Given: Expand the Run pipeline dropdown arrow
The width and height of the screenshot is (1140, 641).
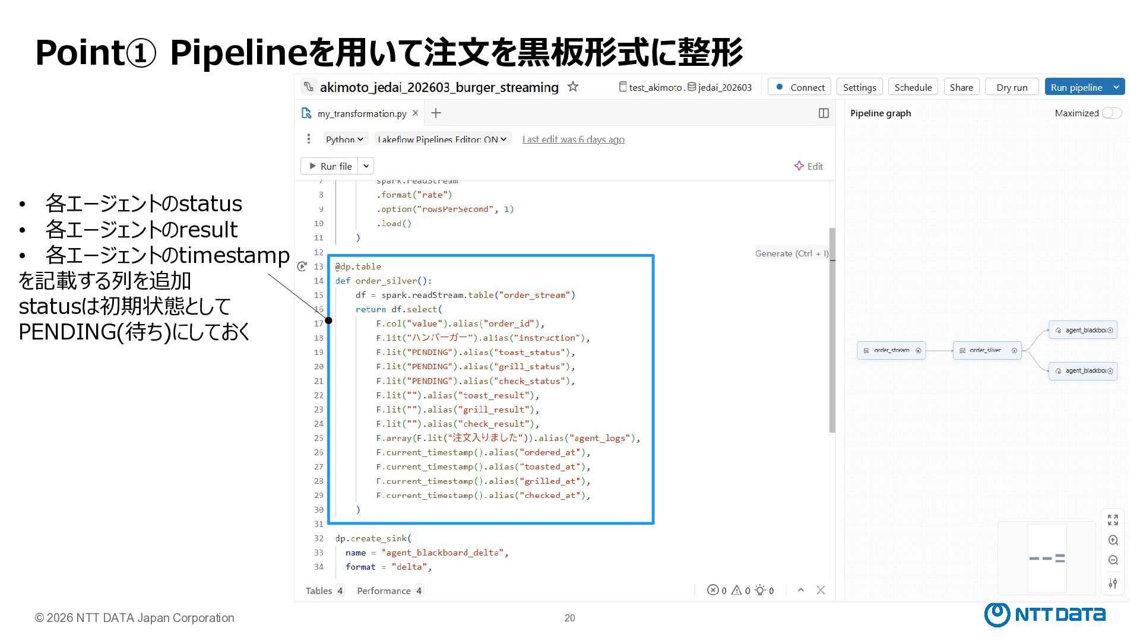Looking at the screenshot, I should pyautogui.click(x=1116, y=87).
